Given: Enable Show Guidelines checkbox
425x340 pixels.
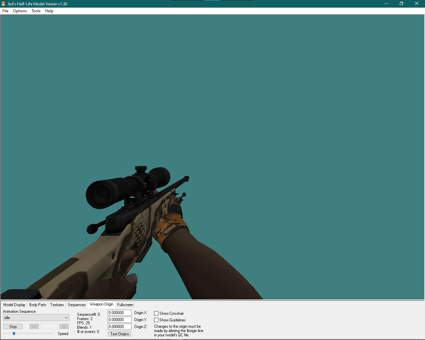Looking at the screenshot, I should click(x=156, y=320).
